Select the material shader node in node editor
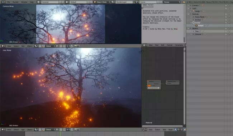233x136 pixels. point(154,85)
